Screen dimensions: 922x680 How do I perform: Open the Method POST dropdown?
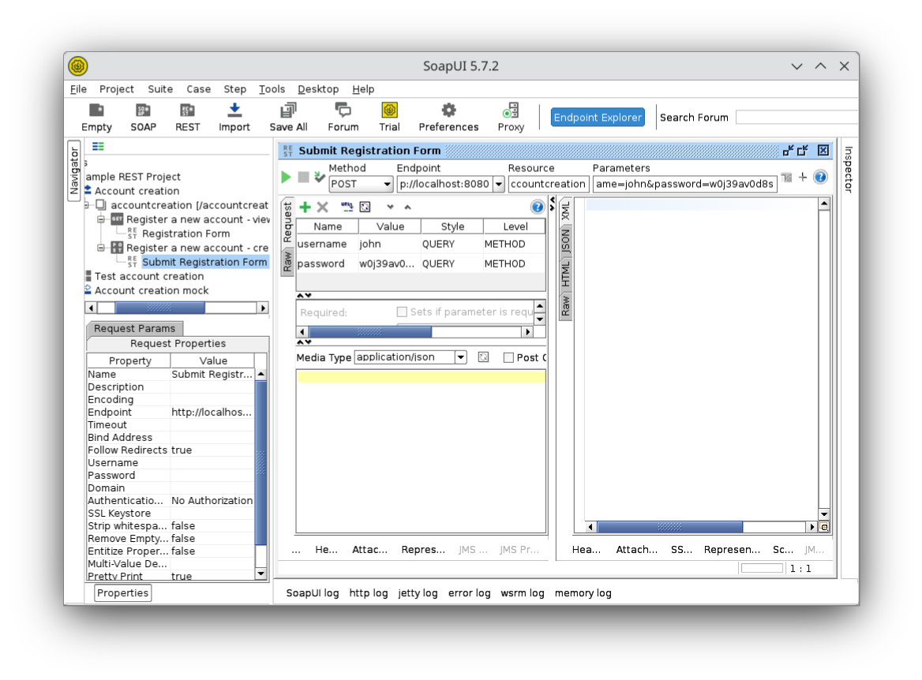(361, 184)
